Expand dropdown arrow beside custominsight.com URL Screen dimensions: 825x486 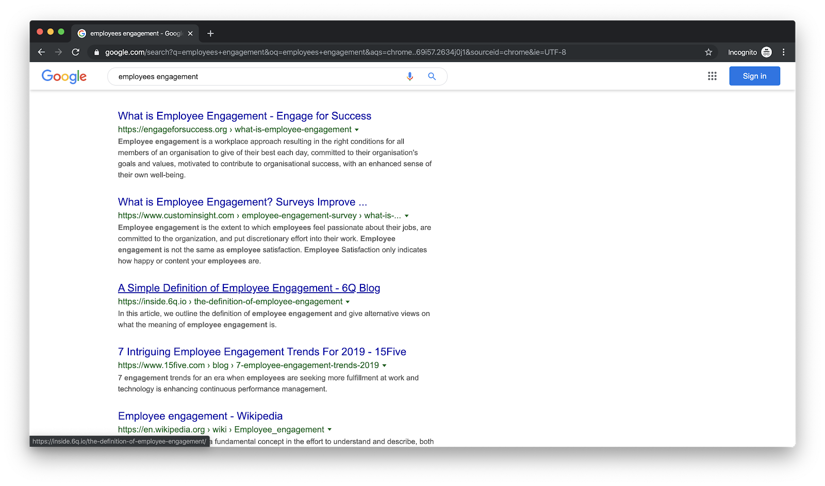pyautogui.click(x=407, y=216)
